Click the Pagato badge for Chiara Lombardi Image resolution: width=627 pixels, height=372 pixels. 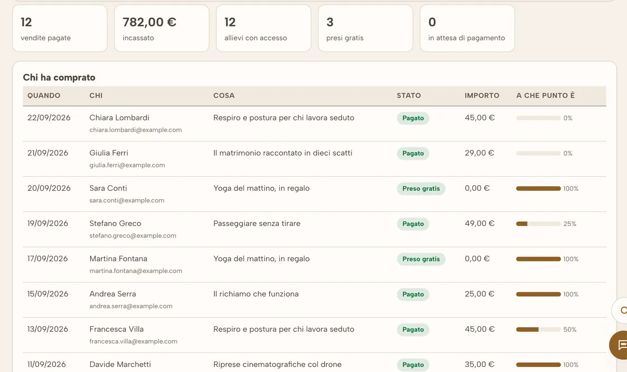click(413, 118)
